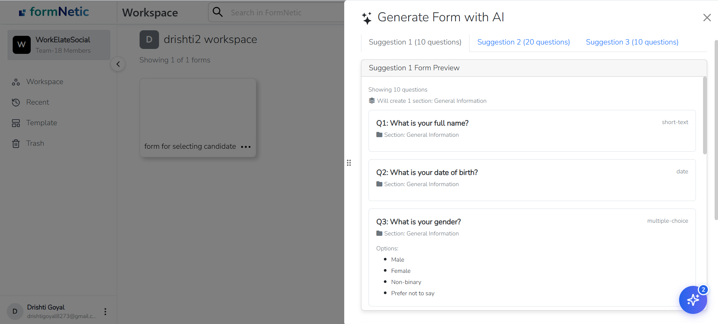Click the floating AI sparkle button
Viewport: 718px width, 324px height.
(693, 300)
